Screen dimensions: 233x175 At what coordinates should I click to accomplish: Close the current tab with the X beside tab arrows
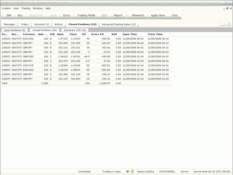229,24
